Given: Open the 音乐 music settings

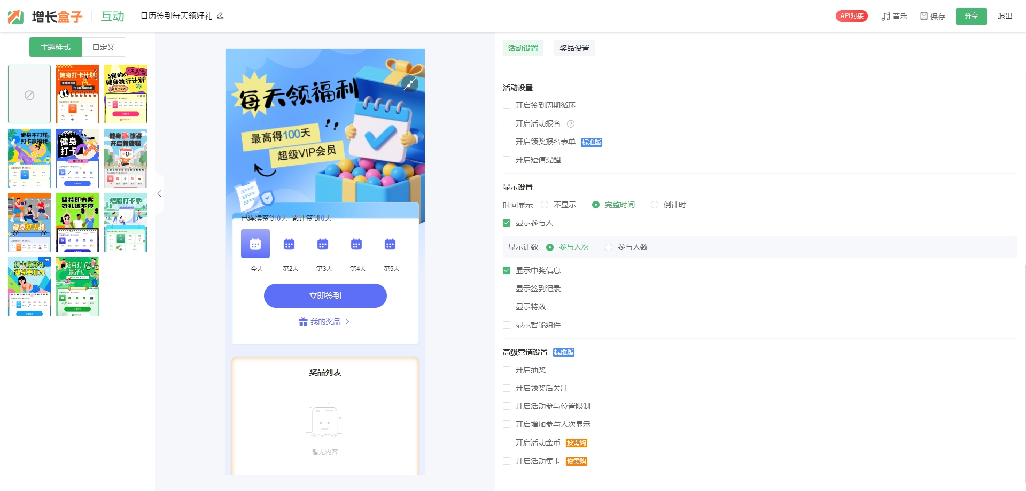Looking at the screenshot, I should [x=895, y=17].
